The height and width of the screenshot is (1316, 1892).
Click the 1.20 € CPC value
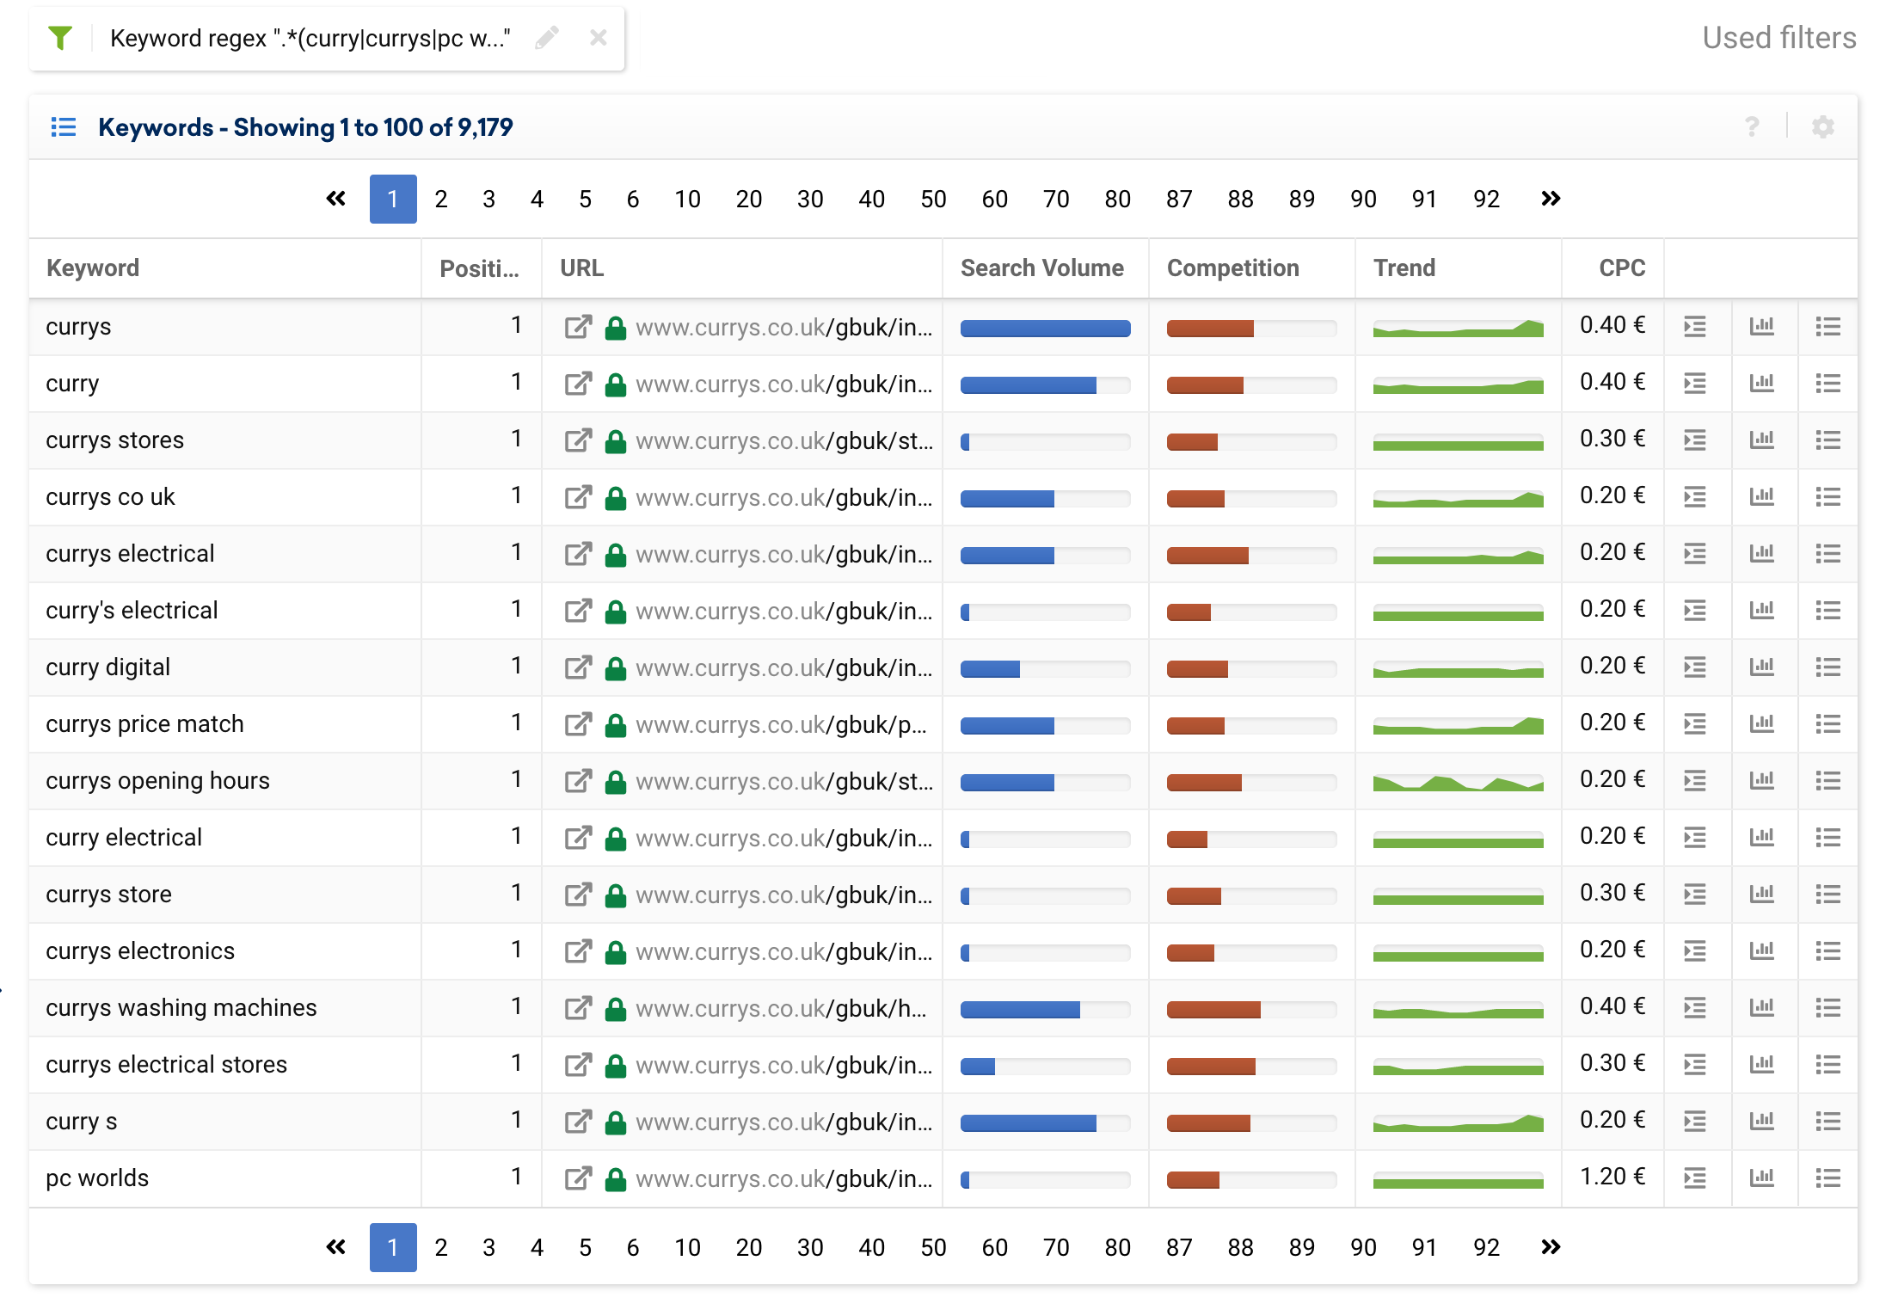click(x=1612, y=1177)
